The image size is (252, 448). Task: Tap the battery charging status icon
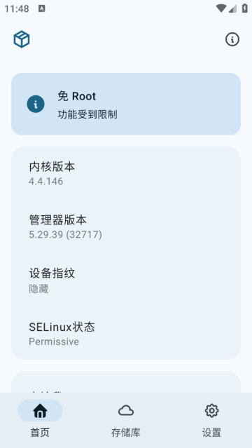(x=244, y=8)
